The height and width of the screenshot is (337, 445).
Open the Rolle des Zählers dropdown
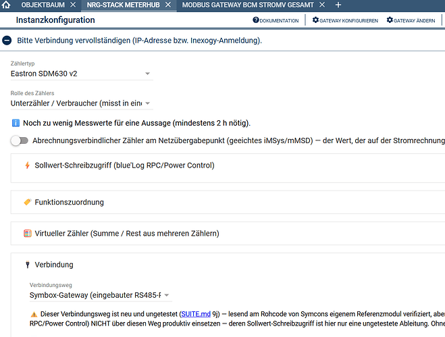82,103
